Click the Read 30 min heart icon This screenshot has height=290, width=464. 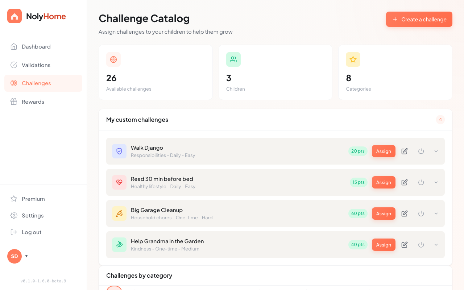(119, 182)
